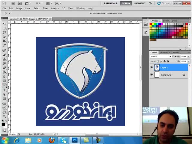Select the Brush tool
192x144 pixels.
pyautogui.click(x=4, y=55)
